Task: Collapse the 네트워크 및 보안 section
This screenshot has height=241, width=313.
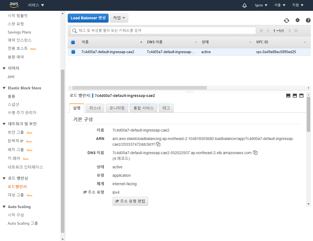Action: (4, 124)
